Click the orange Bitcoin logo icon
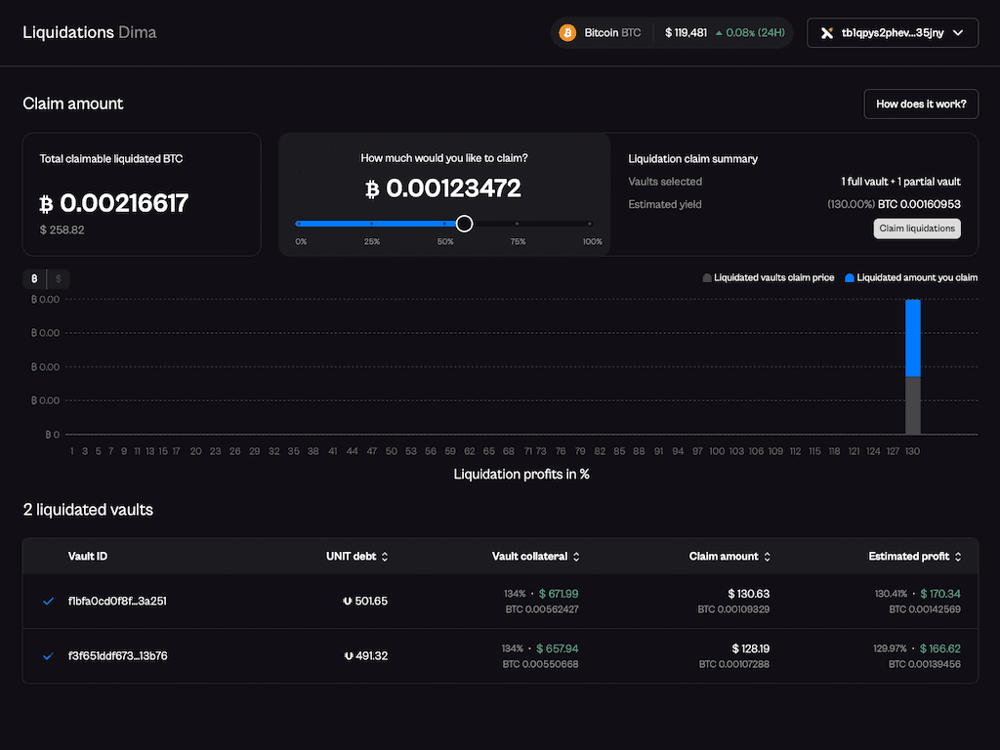Viewport: 1000px width, 750px height. (x=567, y=33)
